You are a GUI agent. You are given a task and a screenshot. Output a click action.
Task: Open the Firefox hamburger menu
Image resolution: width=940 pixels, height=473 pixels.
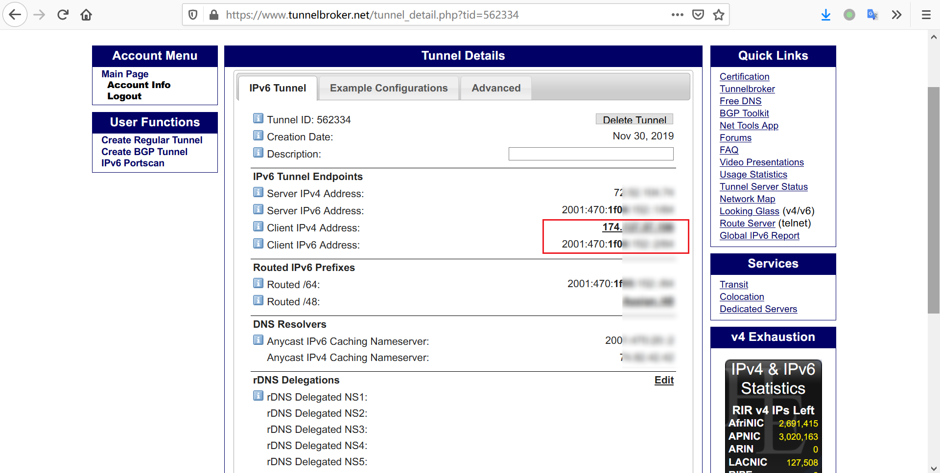coord(926,15)
